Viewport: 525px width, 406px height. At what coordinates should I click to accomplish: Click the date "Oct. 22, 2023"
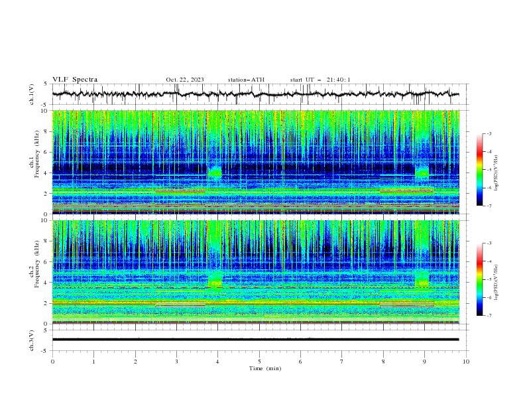coord(185,80)
